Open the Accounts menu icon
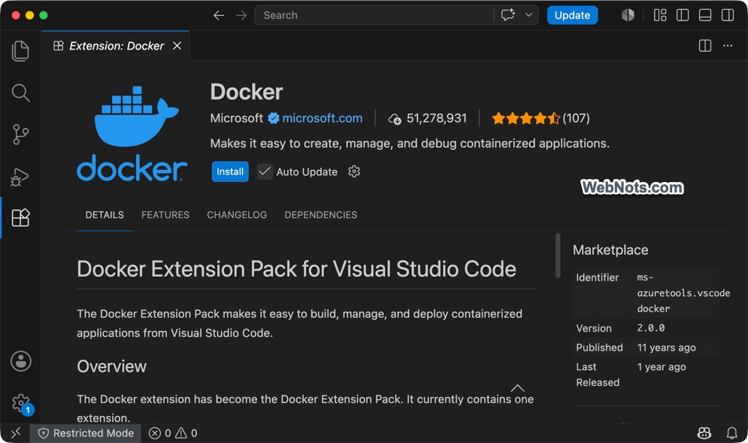The height and width of the screenshot is (443, 748). coord(21,361)
